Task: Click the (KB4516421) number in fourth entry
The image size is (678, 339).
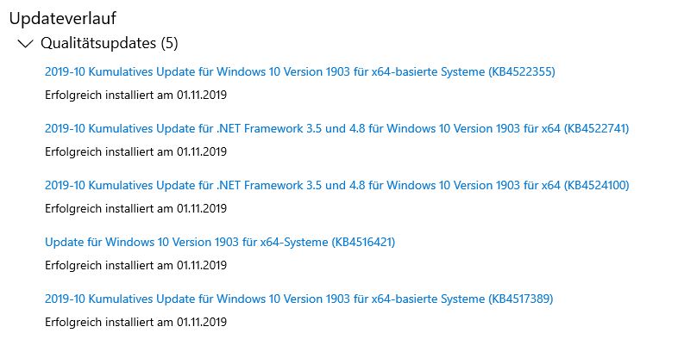Action: tap(363, 242)
